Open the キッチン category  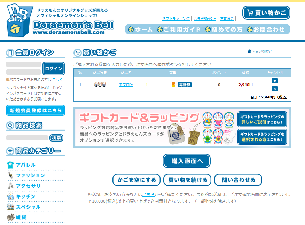(21, 196)
